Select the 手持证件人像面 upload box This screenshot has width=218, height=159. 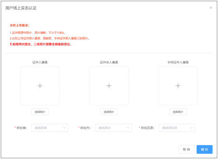(178, 86)
